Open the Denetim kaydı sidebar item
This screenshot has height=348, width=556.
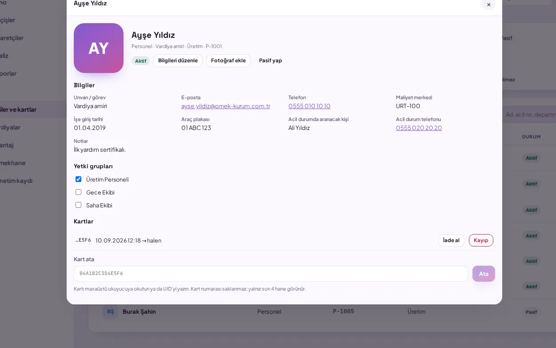point(16,181)
